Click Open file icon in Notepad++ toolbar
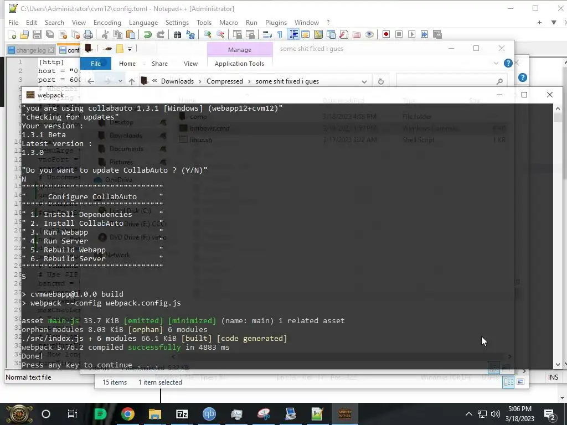The image size is (567, 425). [x=24, y=34]
